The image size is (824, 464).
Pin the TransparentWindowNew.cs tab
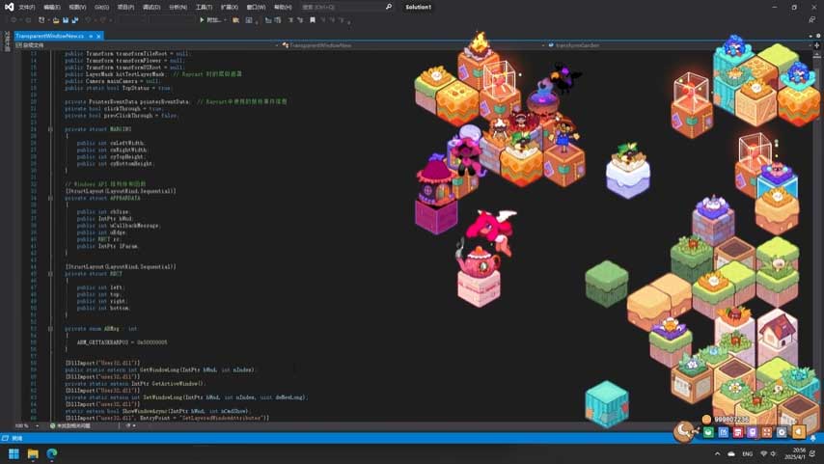91,36
